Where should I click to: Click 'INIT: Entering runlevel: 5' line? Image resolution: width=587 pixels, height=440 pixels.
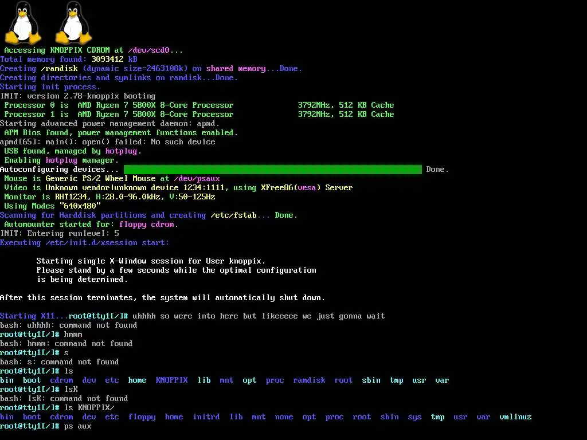click(x=60, y=234)
